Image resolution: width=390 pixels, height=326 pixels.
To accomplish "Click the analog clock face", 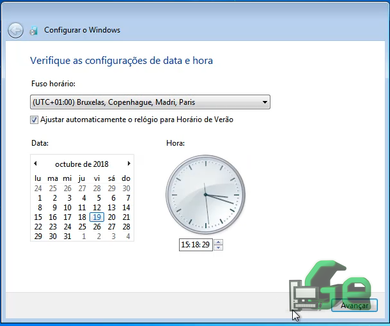I will pos(205,194).
